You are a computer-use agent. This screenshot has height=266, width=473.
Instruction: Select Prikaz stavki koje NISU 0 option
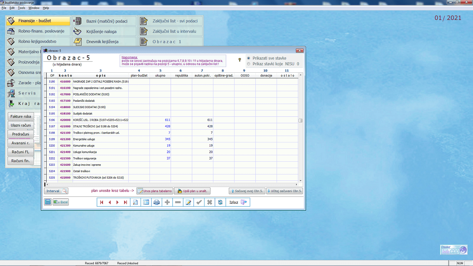tap(249, 64)
